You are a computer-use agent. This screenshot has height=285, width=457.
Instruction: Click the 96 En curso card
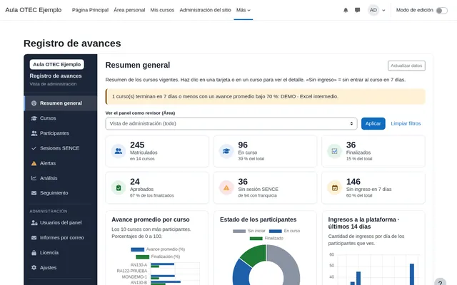click(x=265, y=151)
